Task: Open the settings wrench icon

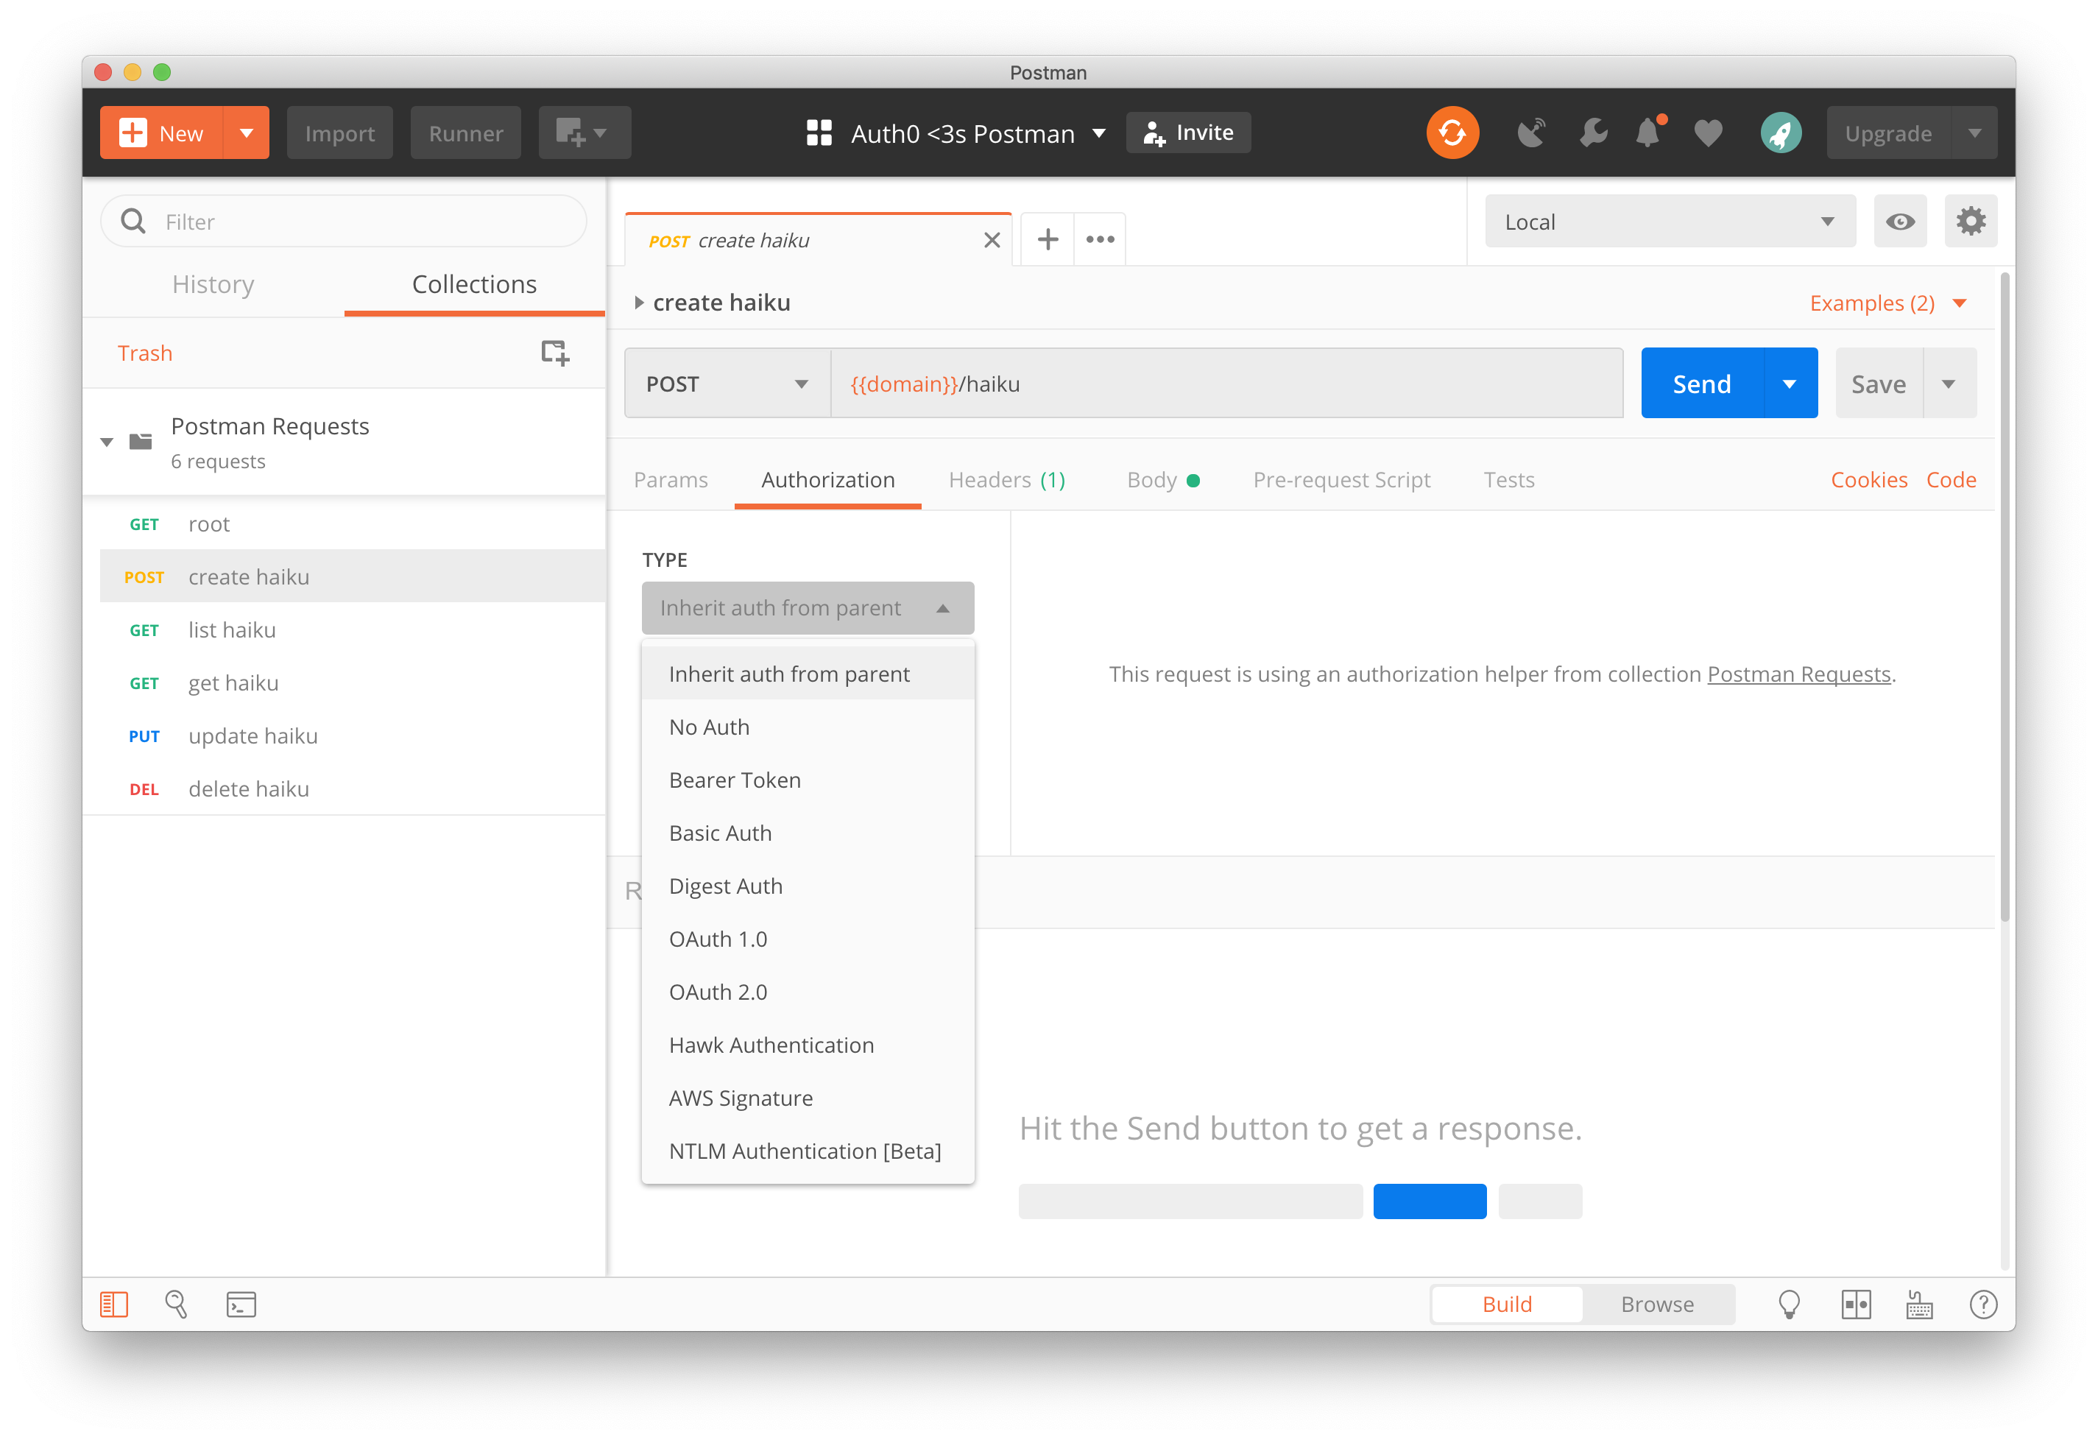Action: tap(1592, 133)
